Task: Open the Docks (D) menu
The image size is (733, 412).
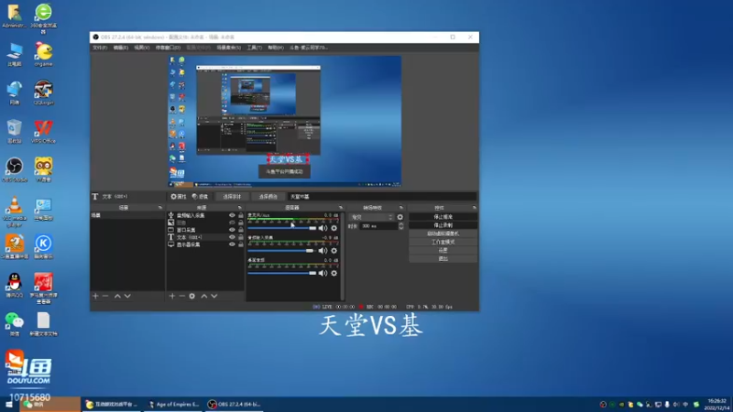Action: 168,48
